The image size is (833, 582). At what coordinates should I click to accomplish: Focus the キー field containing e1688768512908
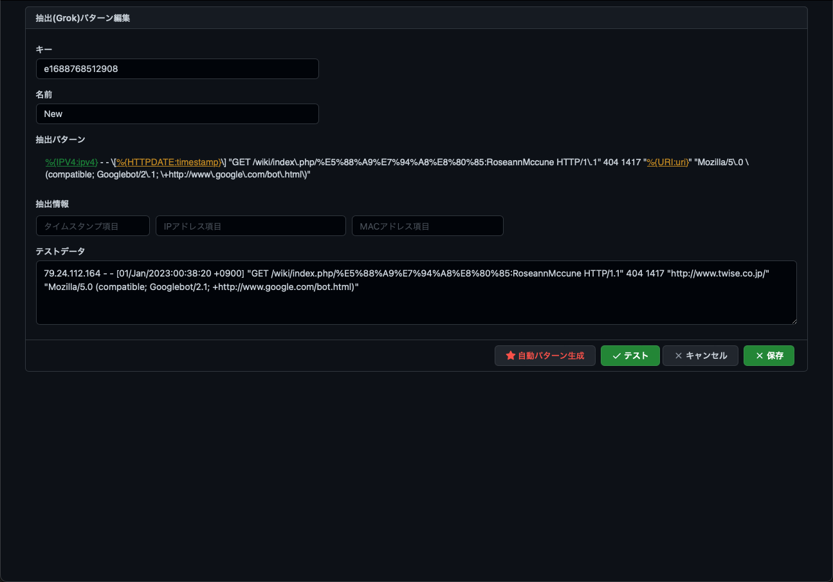(177, 69)
